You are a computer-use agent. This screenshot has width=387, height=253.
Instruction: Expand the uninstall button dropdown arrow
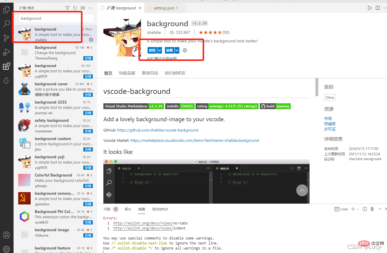(x=177, y=50)
